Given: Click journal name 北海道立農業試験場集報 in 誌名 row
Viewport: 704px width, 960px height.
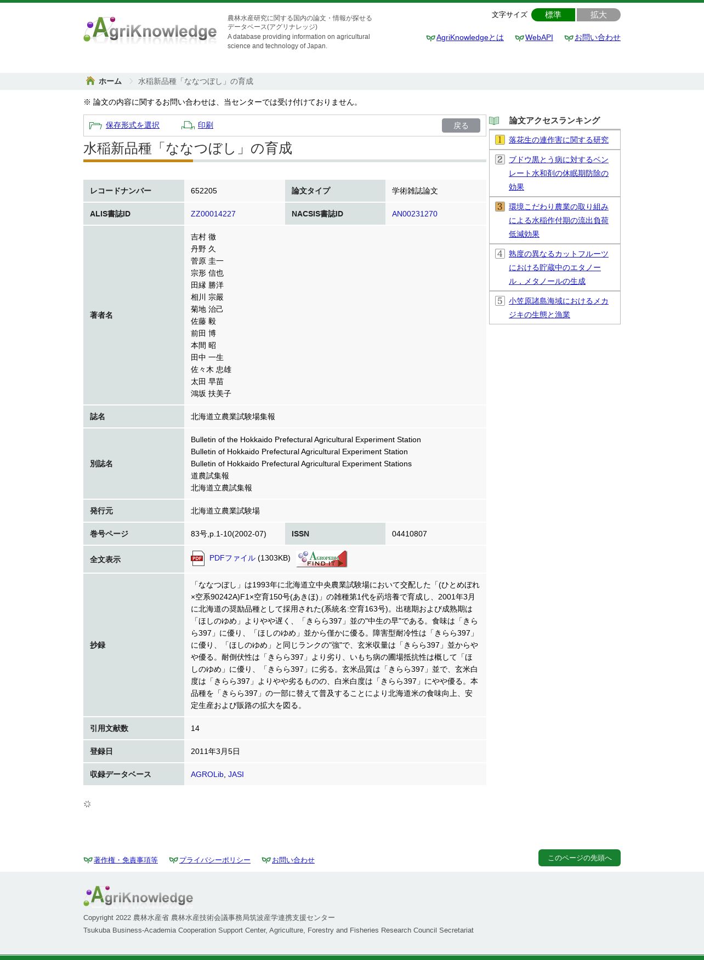Looking at the screenshot, I should [233, 416].
